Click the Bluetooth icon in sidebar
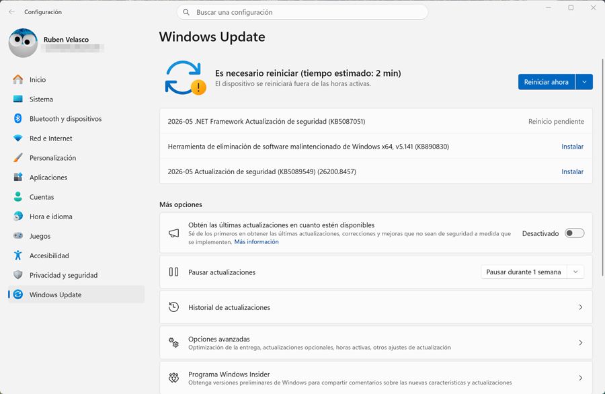This screenshot has width=605, height=394. 17,118
